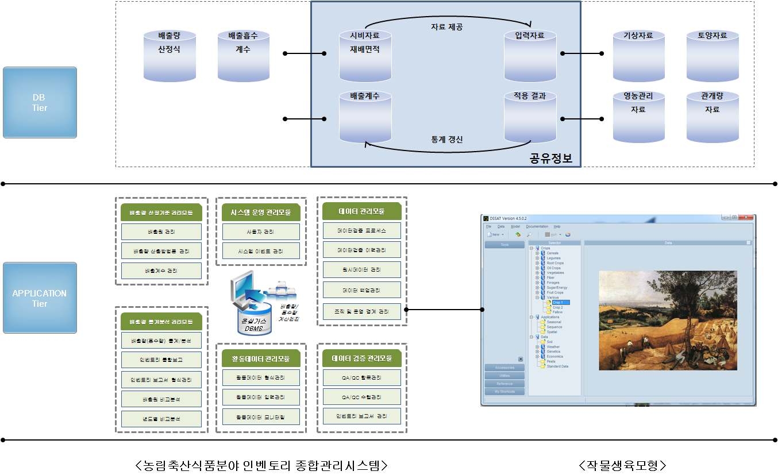
Task: Expand the Weather node
Action: click(x=537, y=346)
